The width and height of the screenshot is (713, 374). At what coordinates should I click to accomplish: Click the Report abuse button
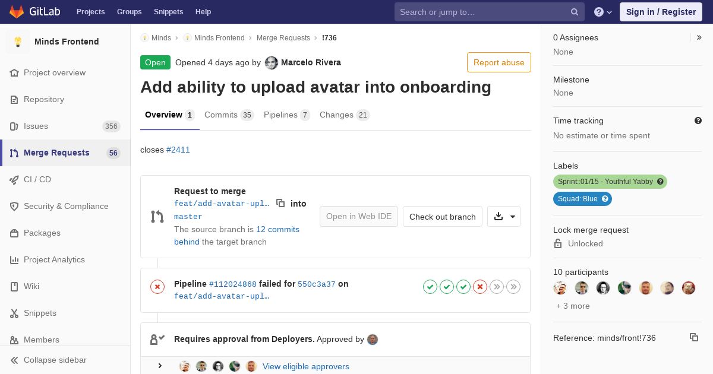pyautogui.click(x=499, y=62)
